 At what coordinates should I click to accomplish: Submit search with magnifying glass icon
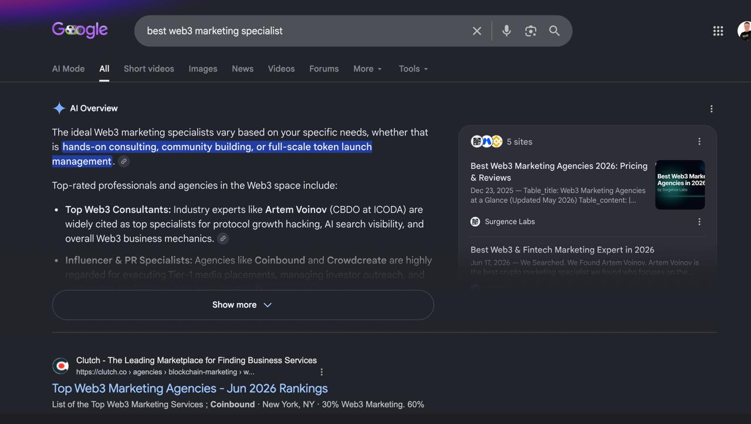click(x=554, y=31)
